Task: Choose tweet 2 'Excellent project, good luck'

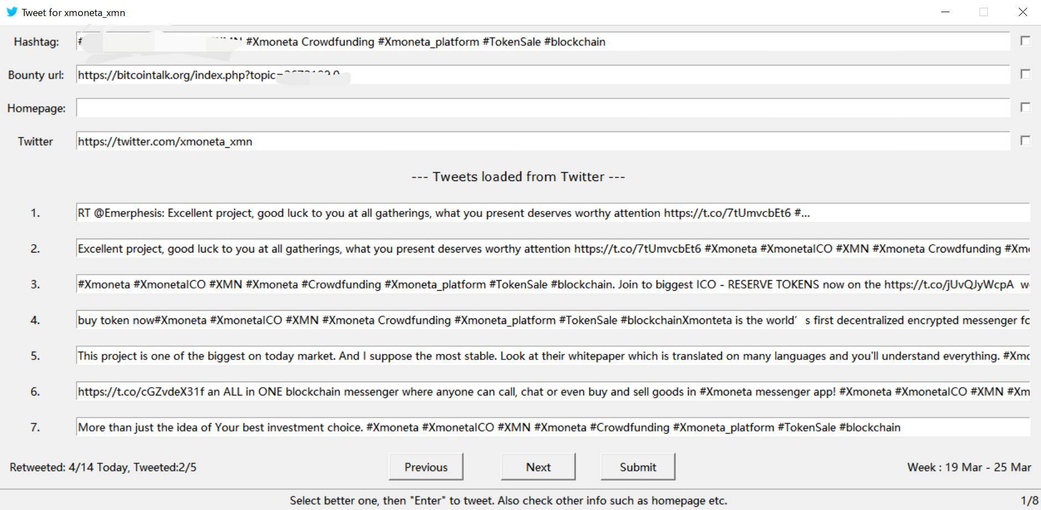Action: (553, 249)
